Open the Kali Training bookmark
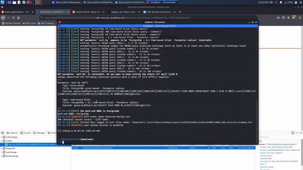The height and width of the screenshot is (170, 303). coord(46,23)
